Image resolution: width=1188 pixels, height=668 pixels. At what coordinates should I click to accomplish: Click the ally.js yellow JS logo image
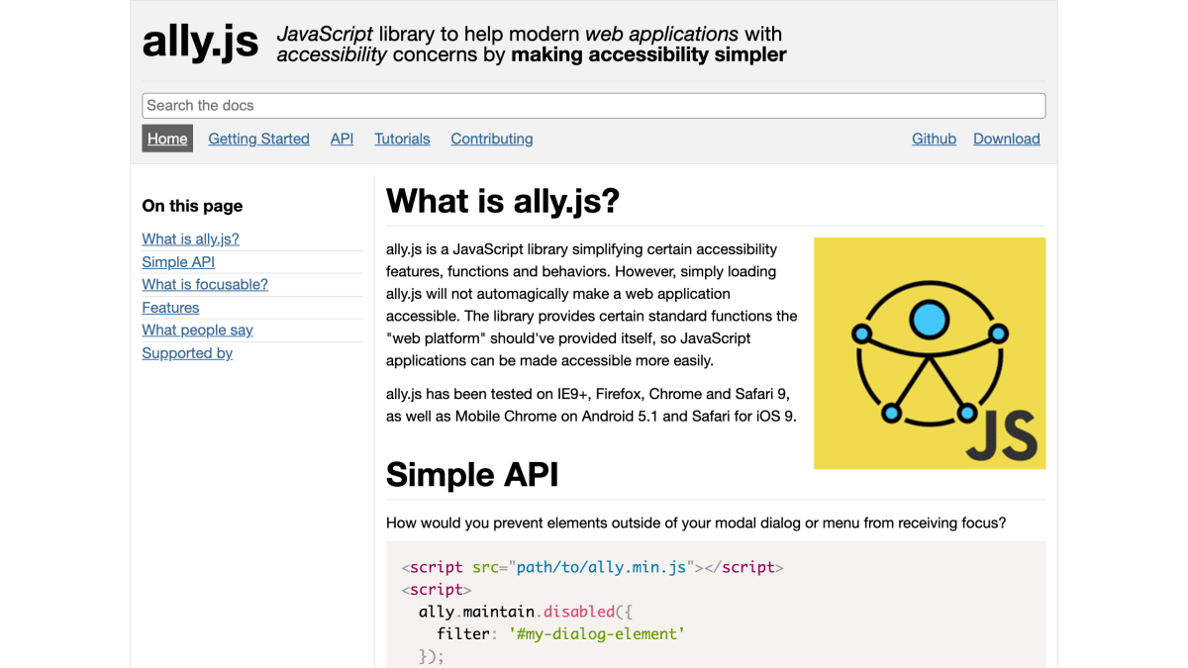point(930,353)
